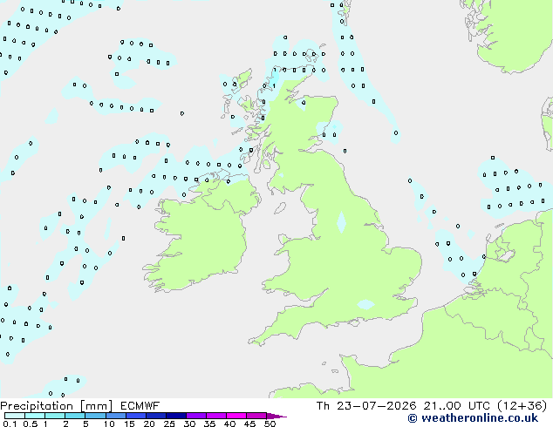The width and height of the screenshot is (553, 427).
Task: Select the 35–40 mm legend swatch
Action: (215, 416)
